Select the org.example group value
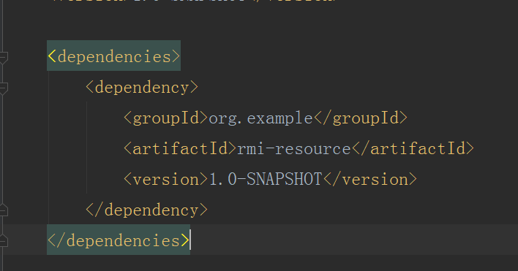Image resolution: width=518 pixels, height=271 pixels. coord(260,118)
